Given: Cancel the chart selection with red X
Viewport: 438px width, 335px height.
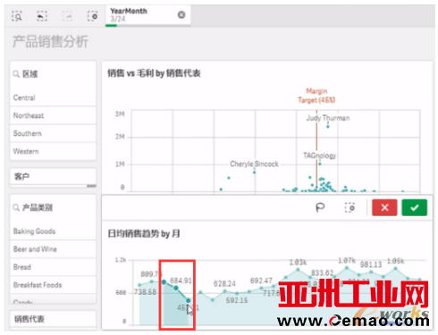Looking at the screenshot, I should [x=384, y=207].
